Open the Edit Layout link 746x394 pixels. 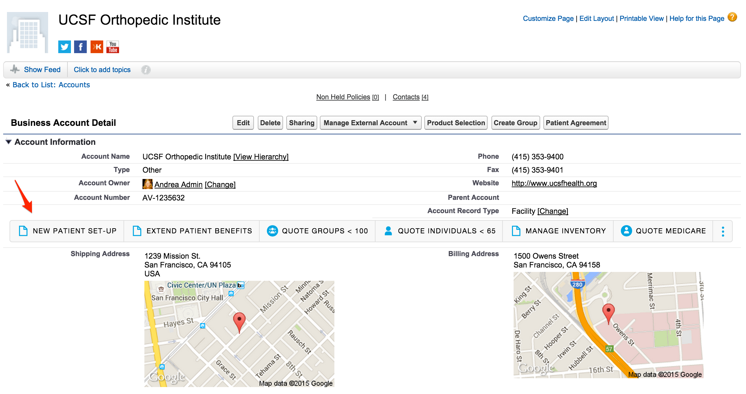[597, 18]
